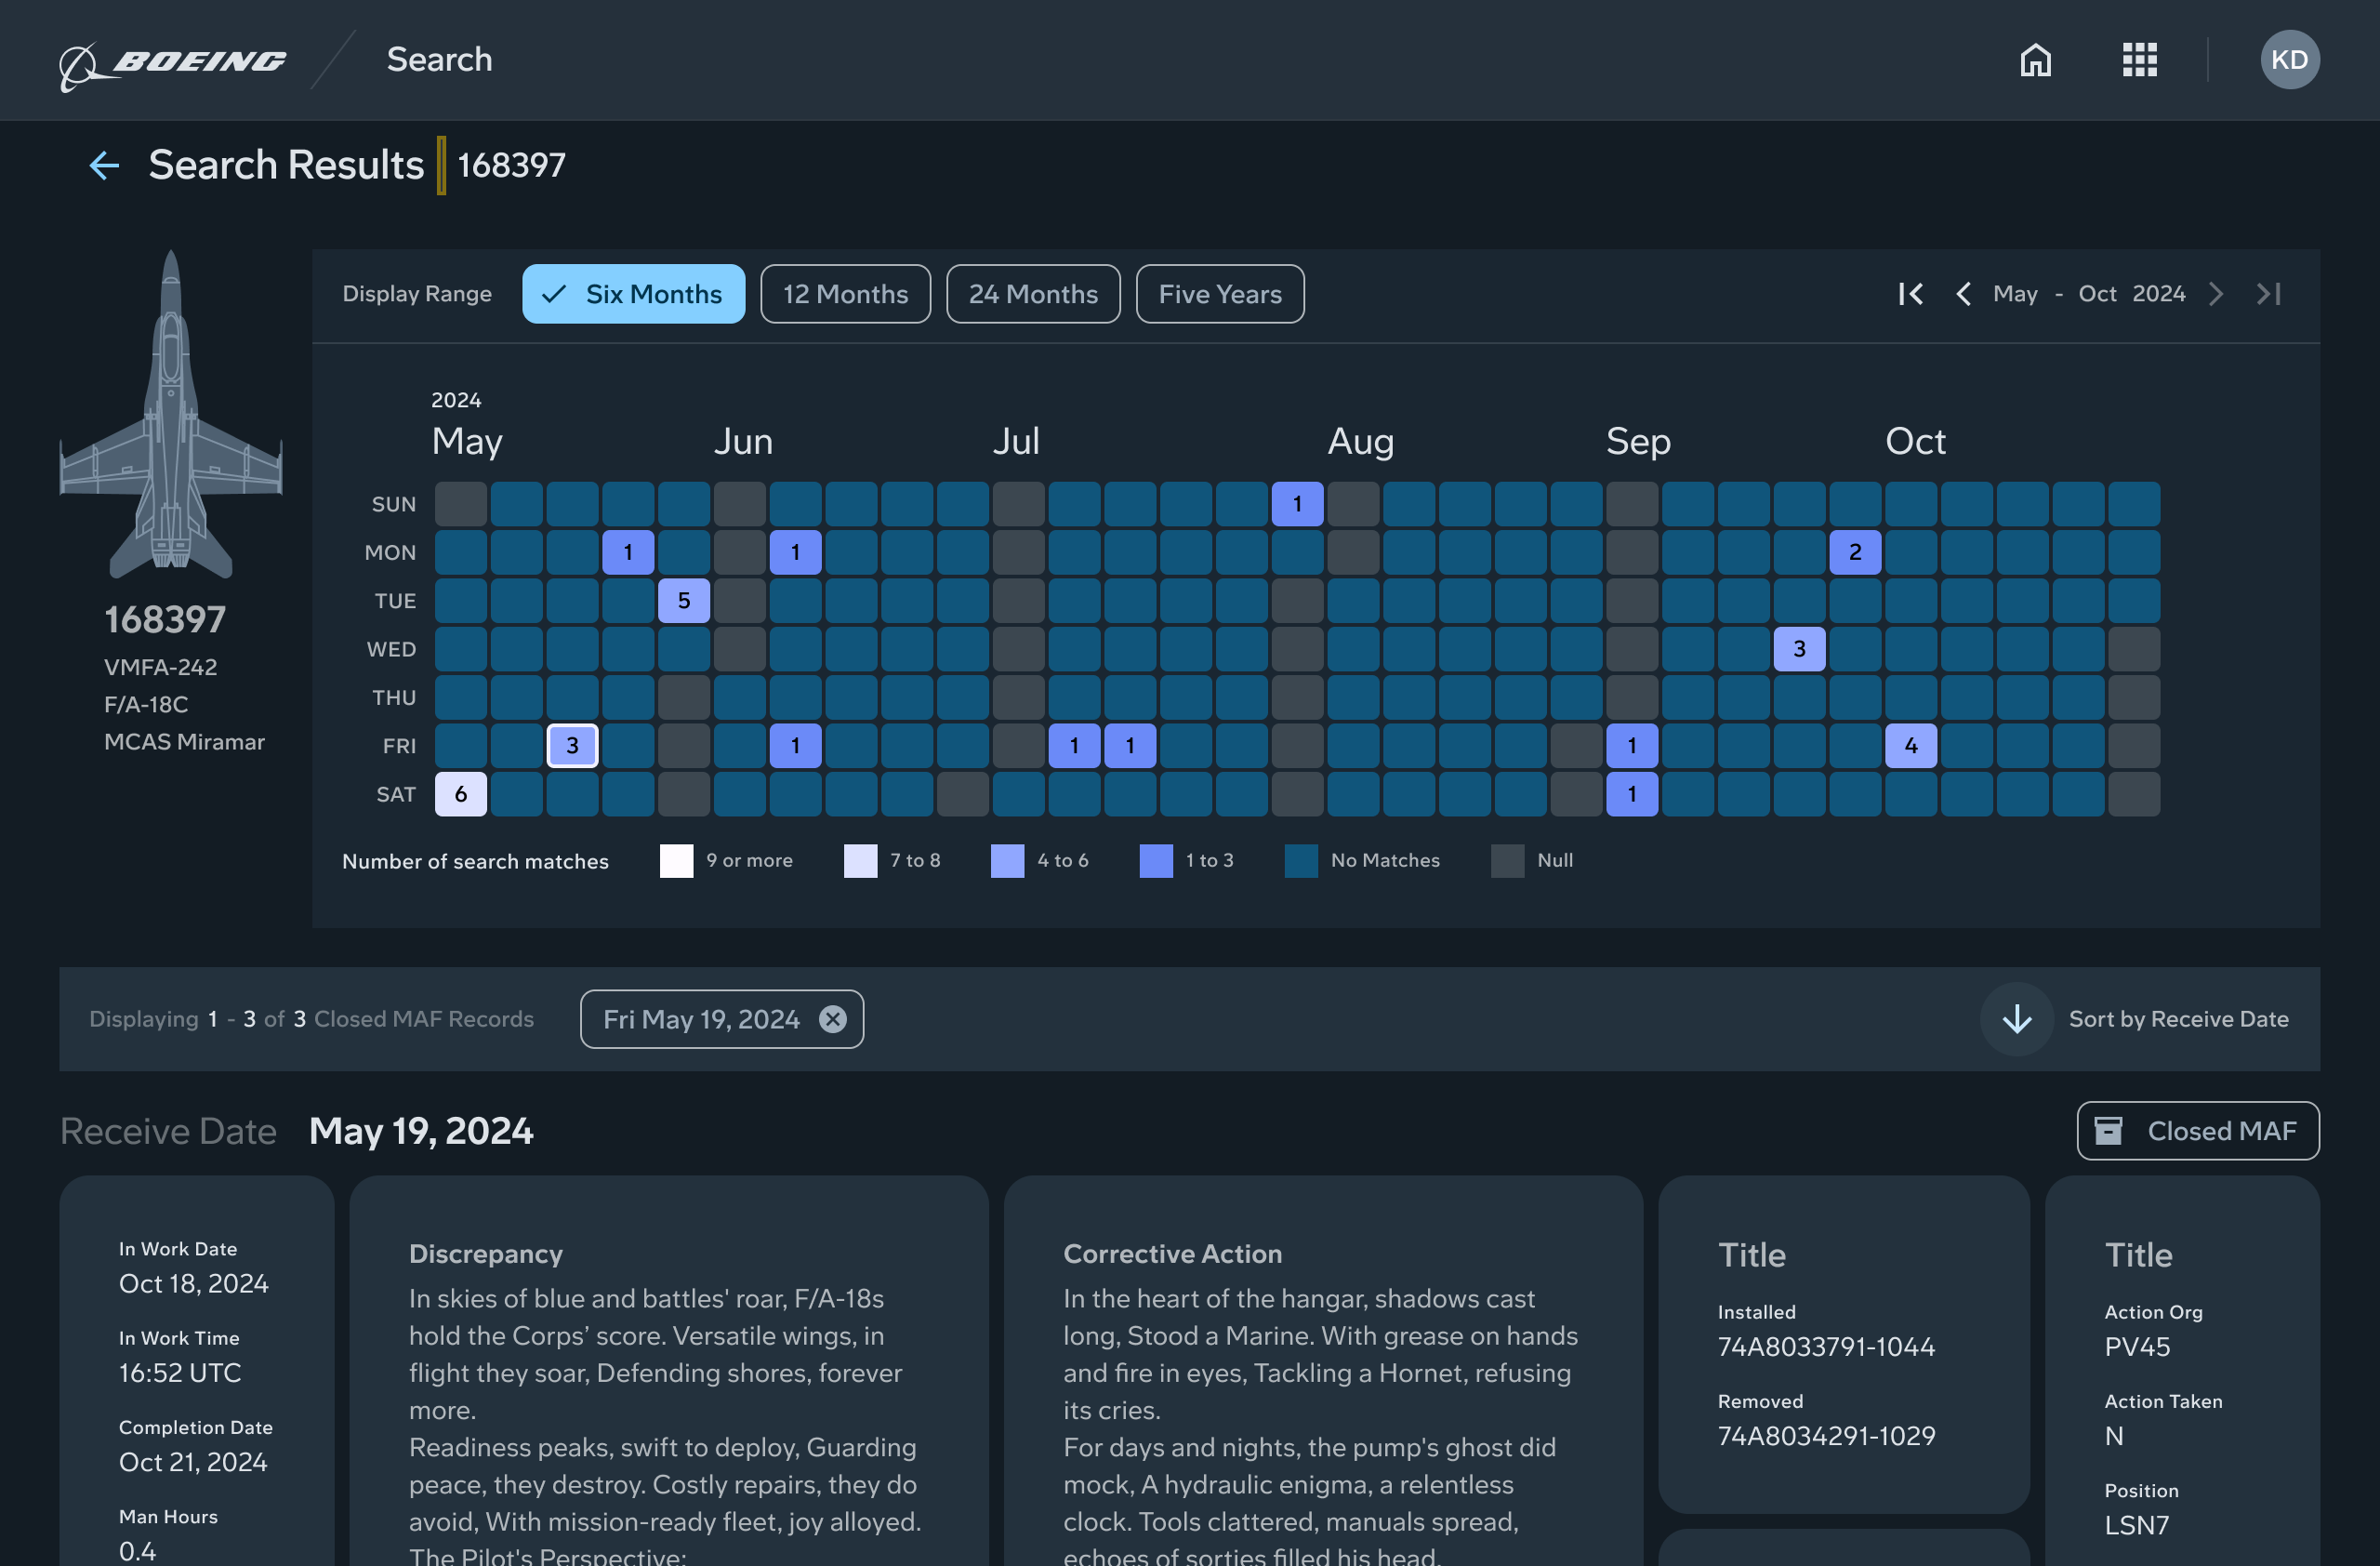Remove the Fri May 19, 2024 filter
The height and width of the screenshot is (1566, 2380).
click(832, 1019)
